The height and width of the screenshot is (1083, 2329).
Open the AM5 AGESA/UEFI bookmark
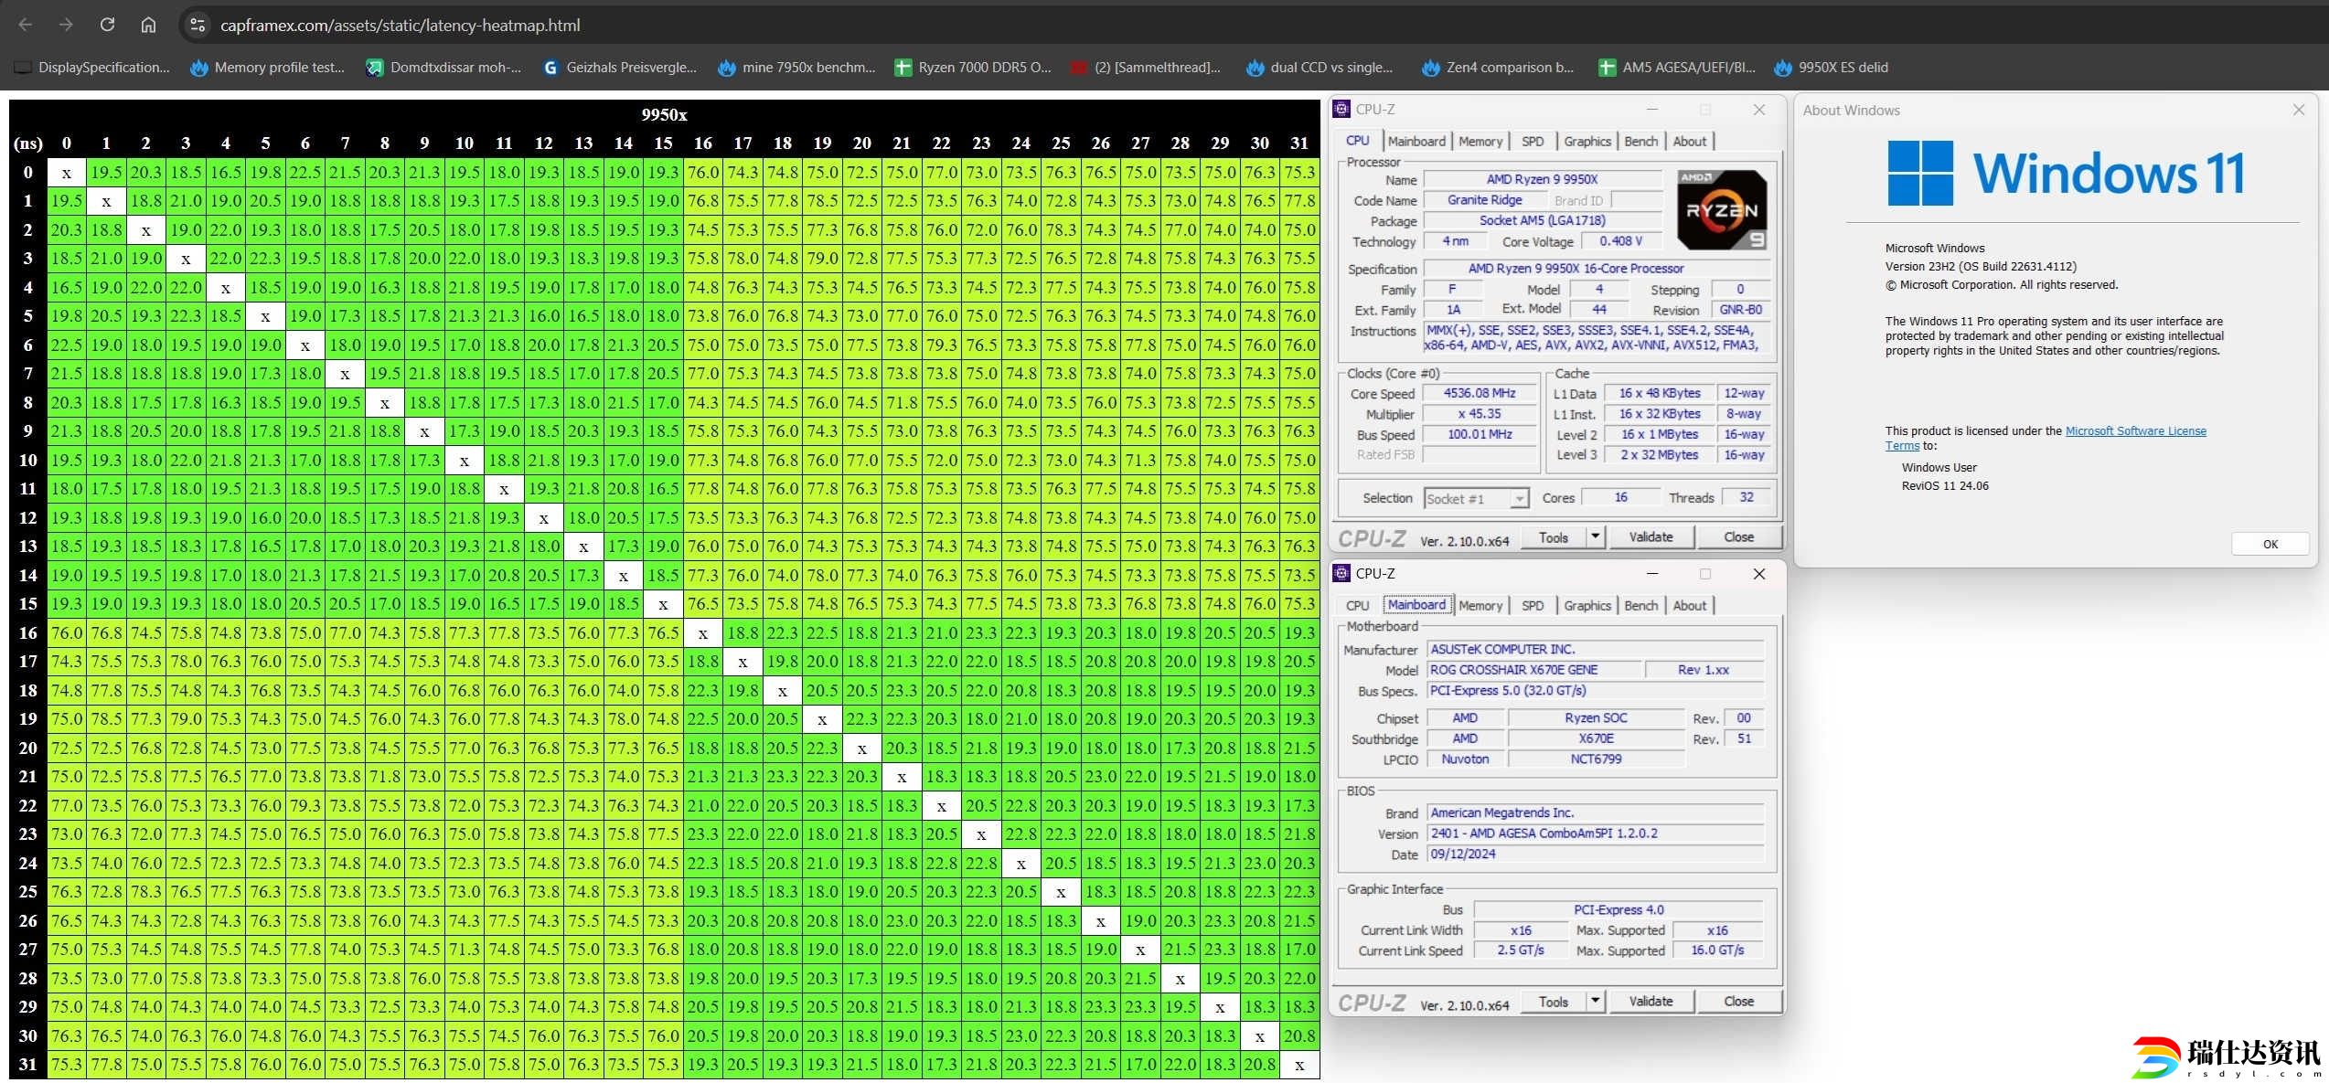[1676, 67]
